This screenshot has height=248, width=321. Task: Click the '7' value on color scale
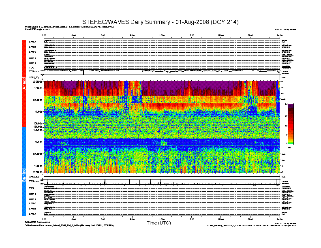(x=287, y=135)
